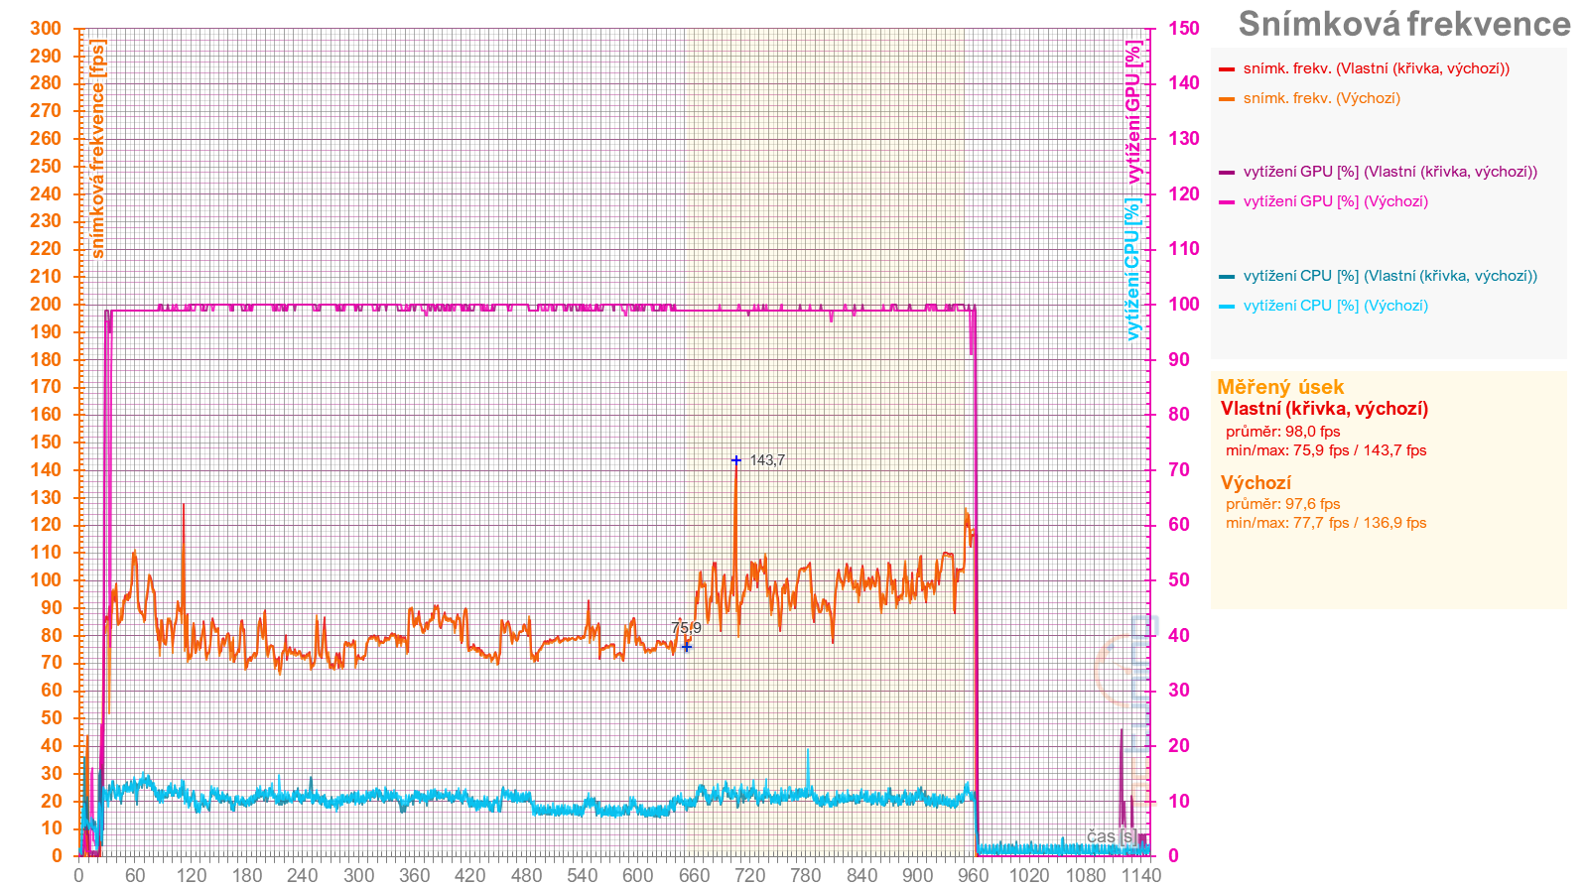Click the vertical axis title 'vytížení GPU [%]'

click(1133, 112)
